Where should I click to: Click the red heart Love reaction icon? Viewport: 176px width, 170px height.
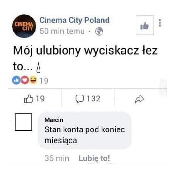coord(25,80)
